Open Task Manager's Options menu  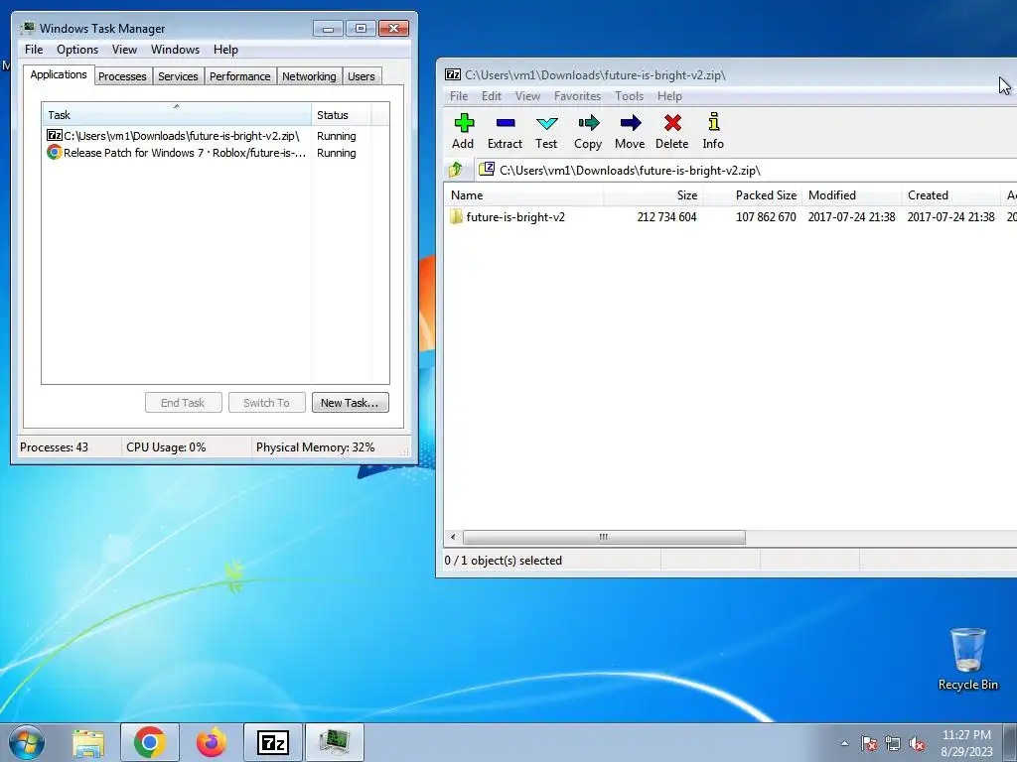[77, 50]
